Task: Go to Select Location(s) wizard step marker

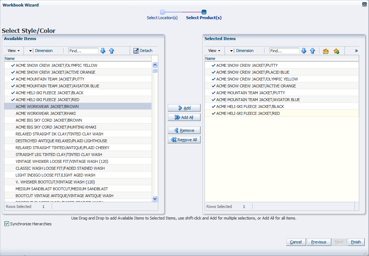Action: [162, 12]
